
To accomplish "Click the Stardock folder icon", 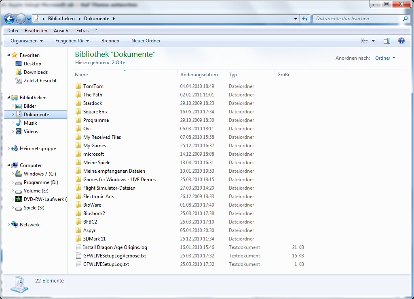I will pyautogui.click(x=78, y=103).
